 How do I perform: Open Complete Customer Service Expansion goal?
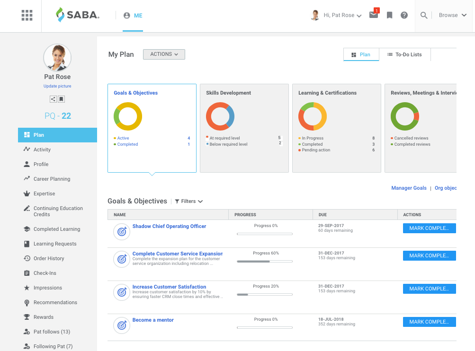coord(178,254)
